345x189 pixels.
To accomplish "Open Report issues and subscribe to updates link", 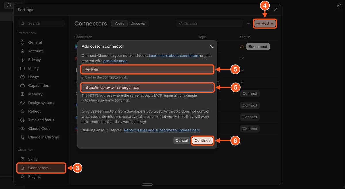I will [x=162, y=130].
